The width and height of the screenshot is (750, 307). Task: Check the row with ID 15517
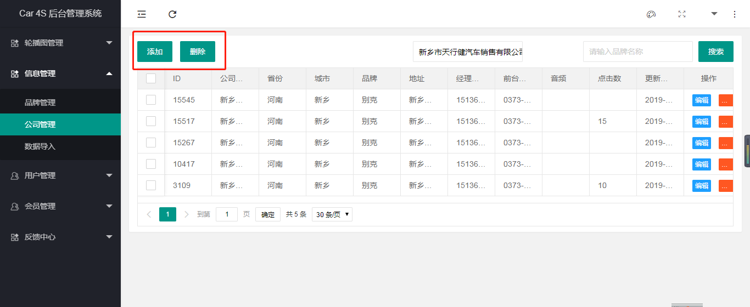151,121
